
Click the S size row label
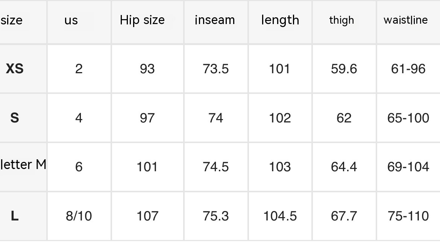coord(15,118)
